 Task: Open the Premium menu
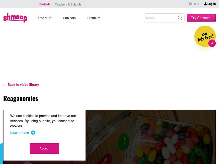[94, 18]
